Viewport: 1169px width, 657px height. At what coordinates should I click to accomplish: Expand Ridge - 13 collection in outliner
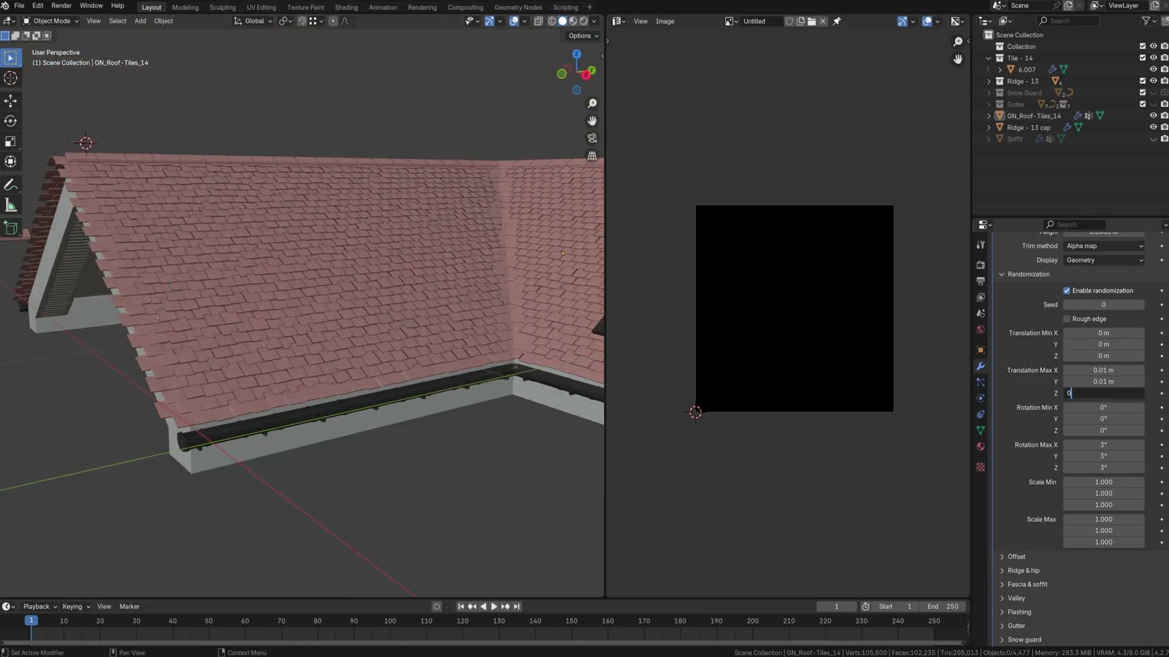point(989,81)
